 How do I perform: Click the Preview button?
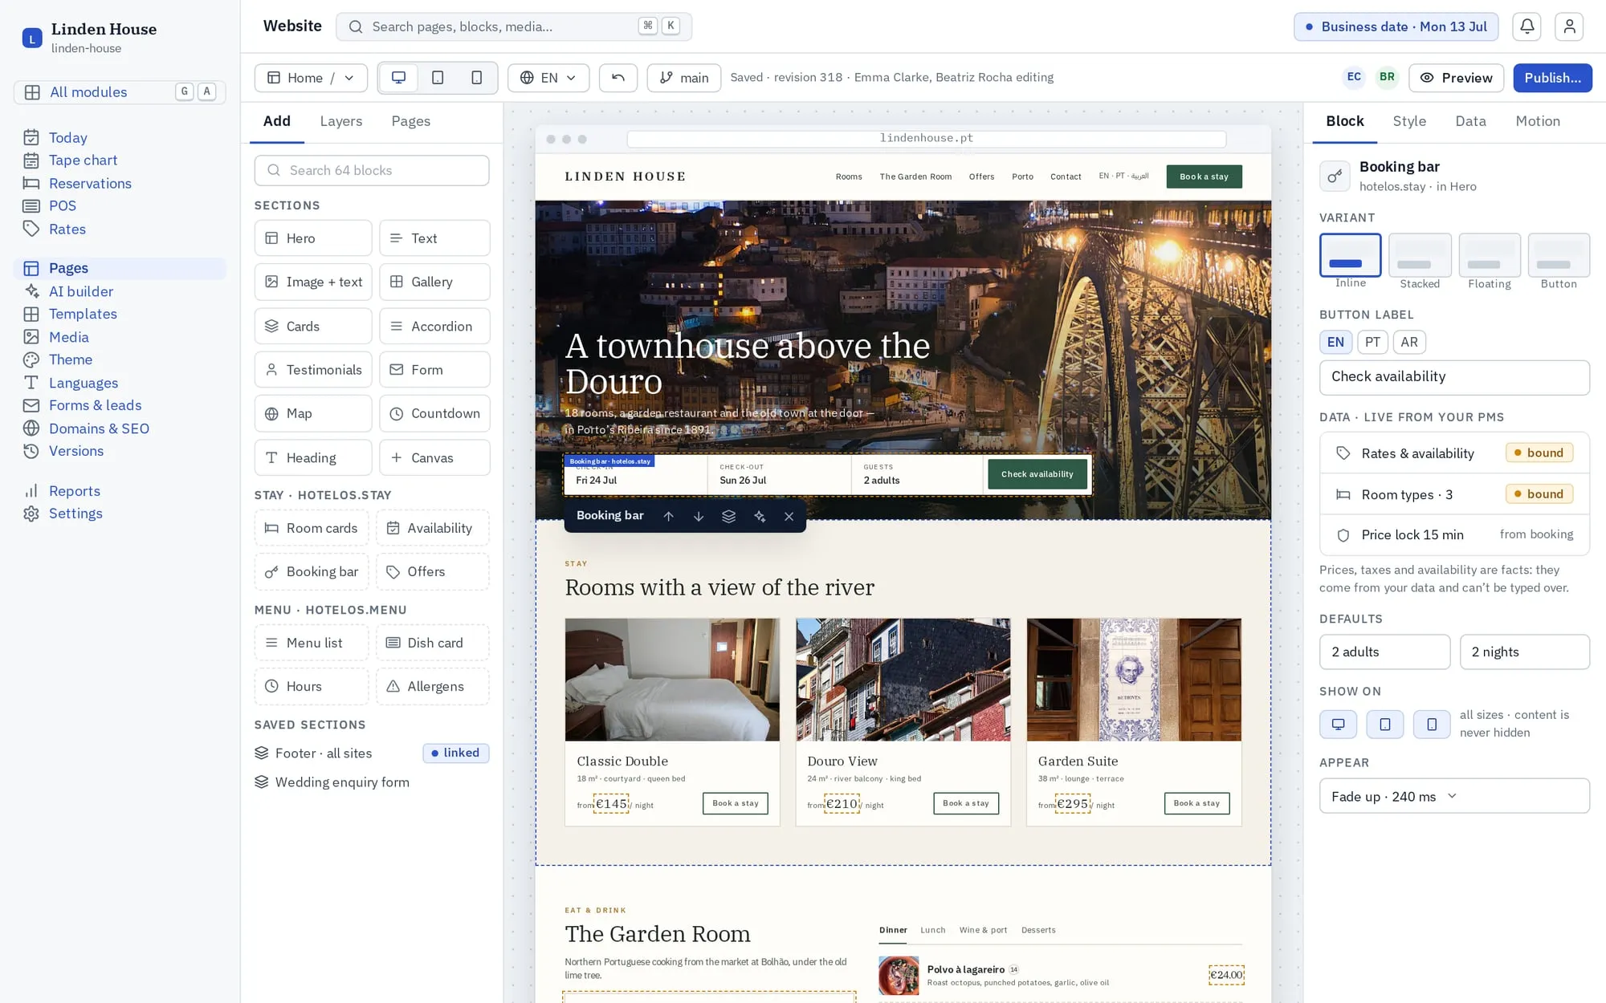1456,78
